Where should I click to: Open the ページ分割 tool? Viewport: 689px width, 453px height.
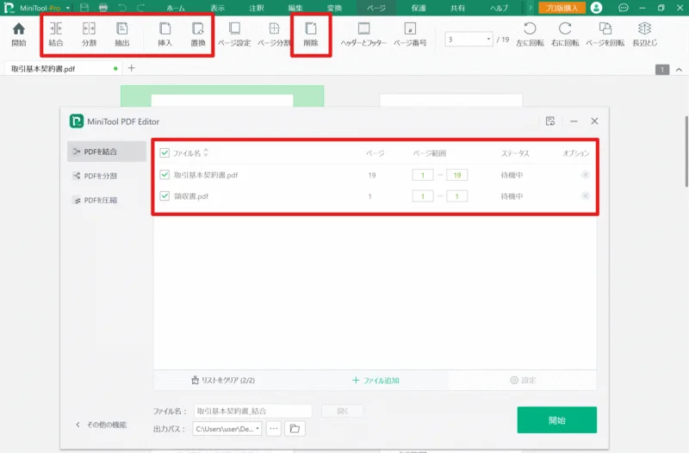(274, 34)
